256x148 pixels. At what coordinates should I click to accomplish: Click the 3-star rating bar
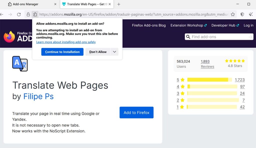(x=212, y=93)
